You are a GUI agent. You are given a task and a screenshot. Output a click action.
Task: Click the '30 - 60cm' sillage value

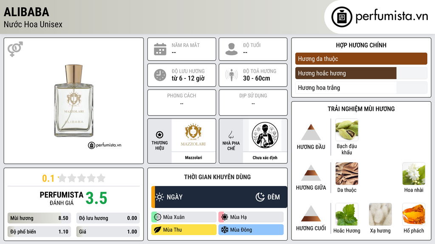(257, 78)
